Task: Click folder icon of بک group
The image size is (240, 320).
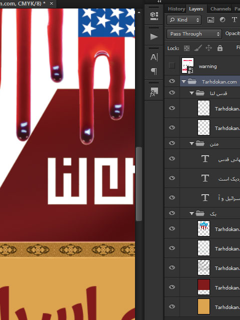Action: [x=200, y=213]
